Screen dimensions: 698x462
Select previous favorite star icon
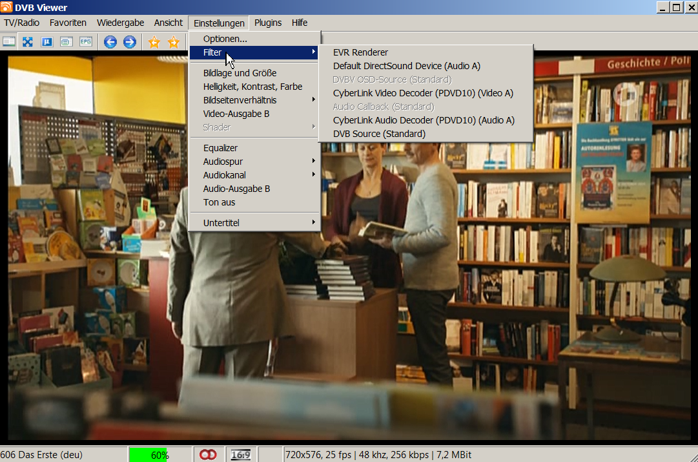click(x=154, y=42)
